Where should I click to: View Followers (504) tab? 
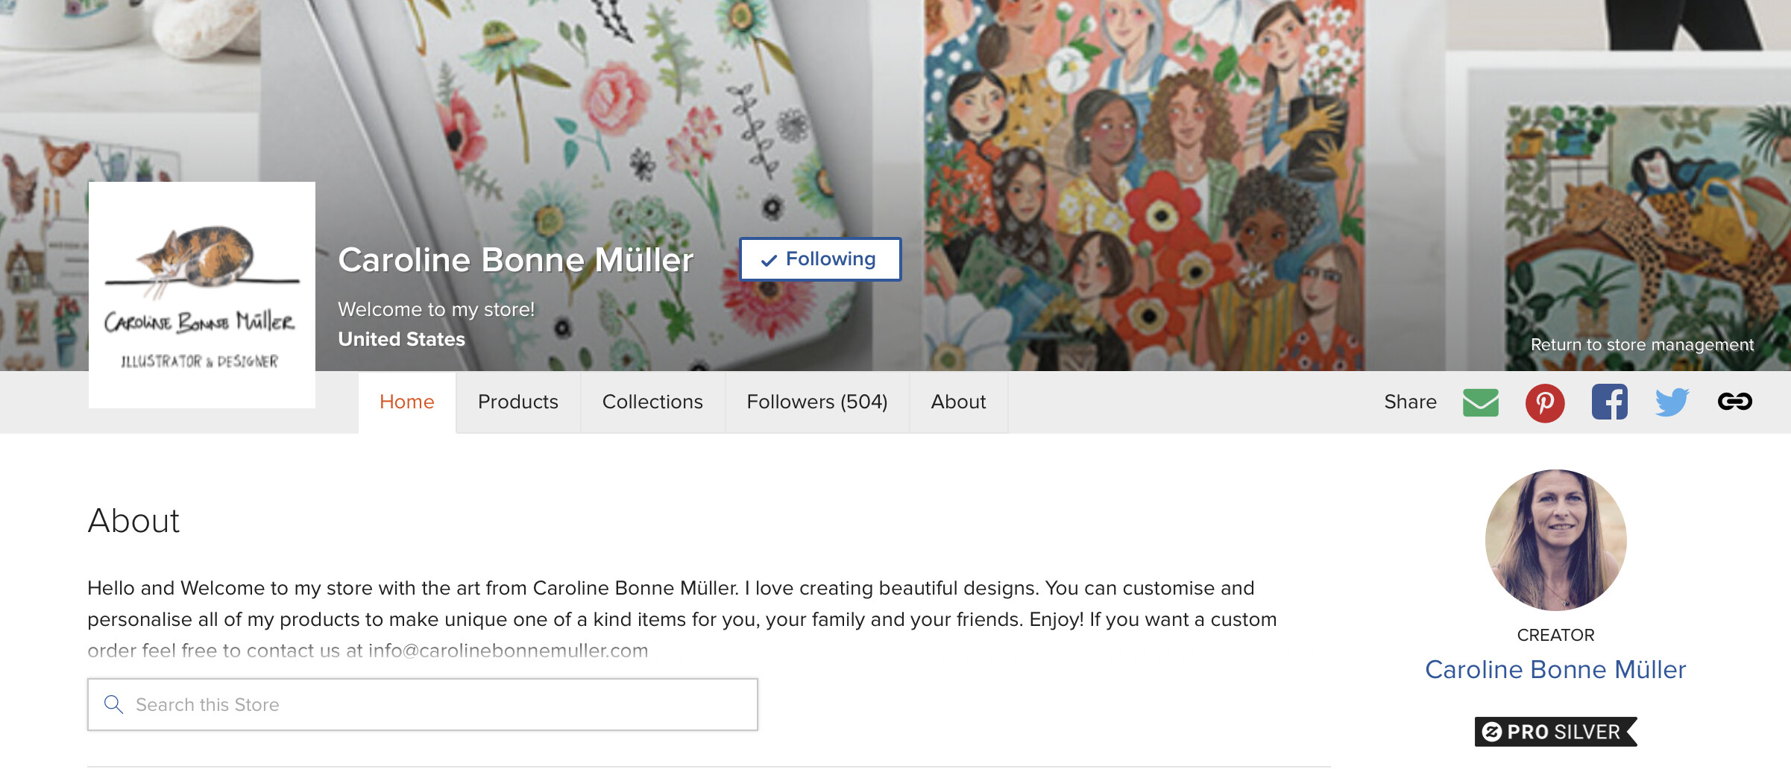point(817,402)
